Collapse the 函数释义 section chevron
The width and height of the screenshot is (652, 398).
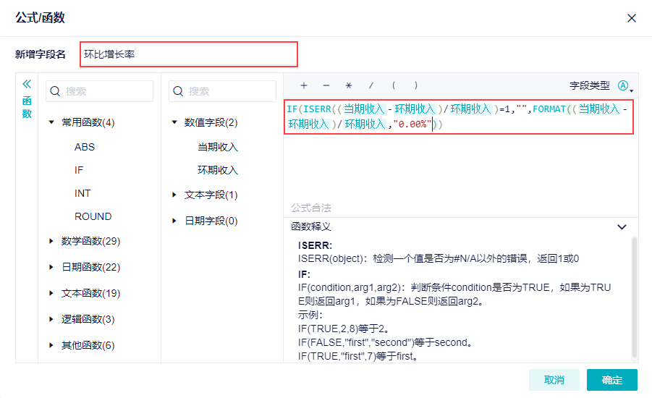622,227
